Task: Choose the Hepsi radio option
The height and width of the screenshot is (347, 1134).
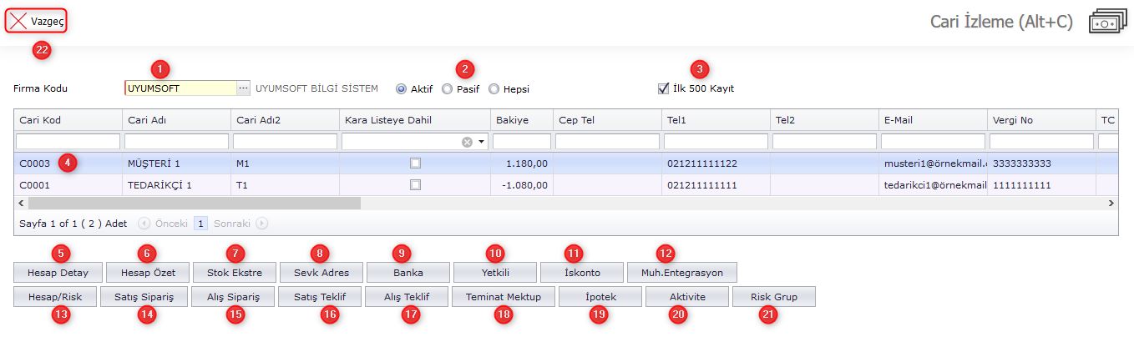Action: coord(494,89)
